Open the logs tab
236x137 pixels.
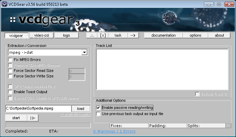pos(66,35)
